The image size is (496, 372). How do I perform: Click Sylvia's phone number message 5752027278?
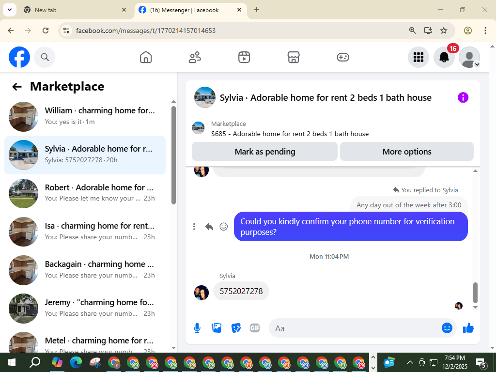tap(241, 291)
